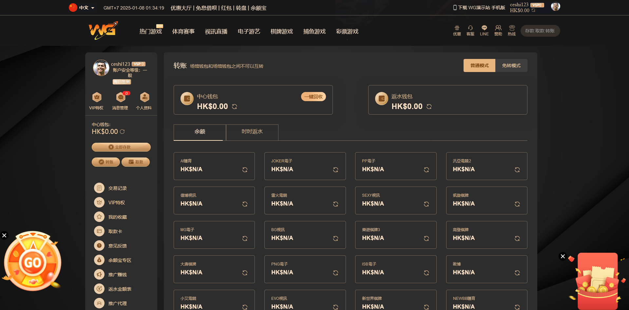Expand the 热门游戏 navigation menu

click(x=151, y=31)
